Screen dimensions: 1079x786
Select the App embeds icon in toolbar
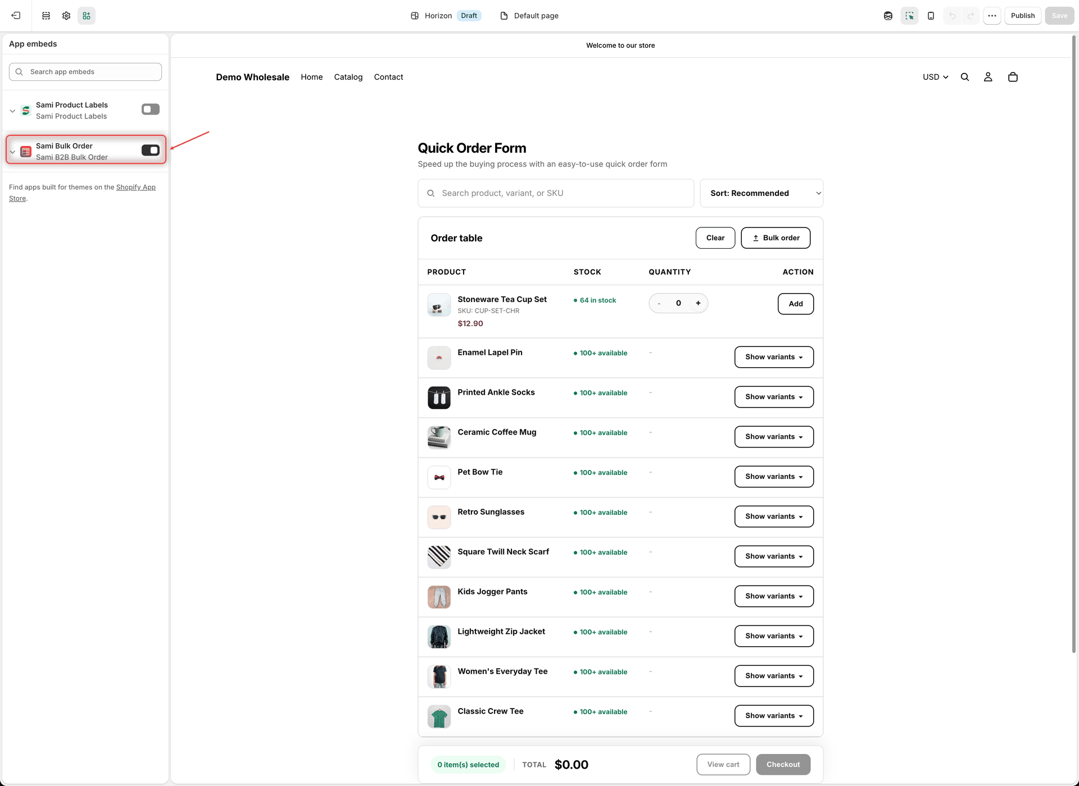tap(87, 16)
